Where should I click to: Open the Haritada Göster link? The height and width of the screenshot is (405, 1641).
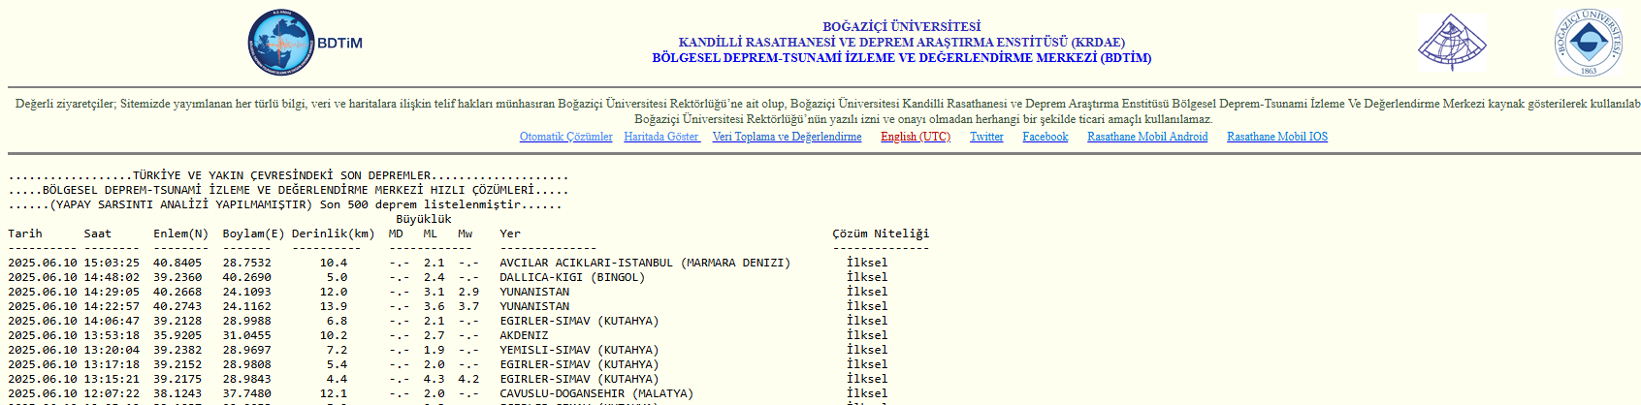661,137
